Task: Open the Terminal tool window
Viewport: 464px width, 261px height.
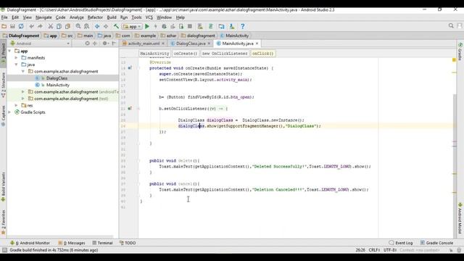Action: pyautogui.click(x=102, y=243)
